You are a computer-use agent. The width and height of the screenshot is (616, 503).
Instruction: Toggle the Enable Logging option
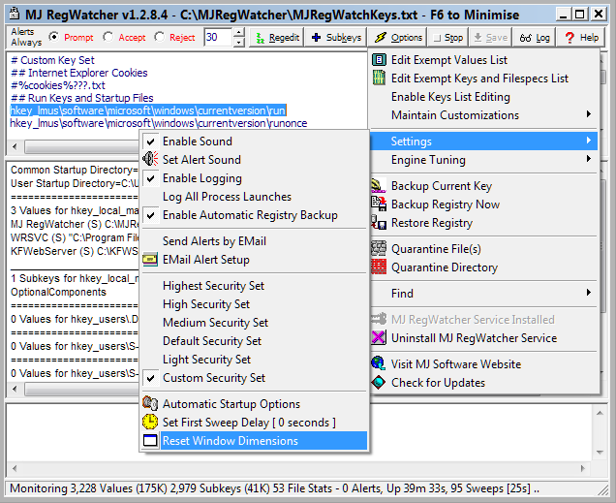(x=254, y=178)
